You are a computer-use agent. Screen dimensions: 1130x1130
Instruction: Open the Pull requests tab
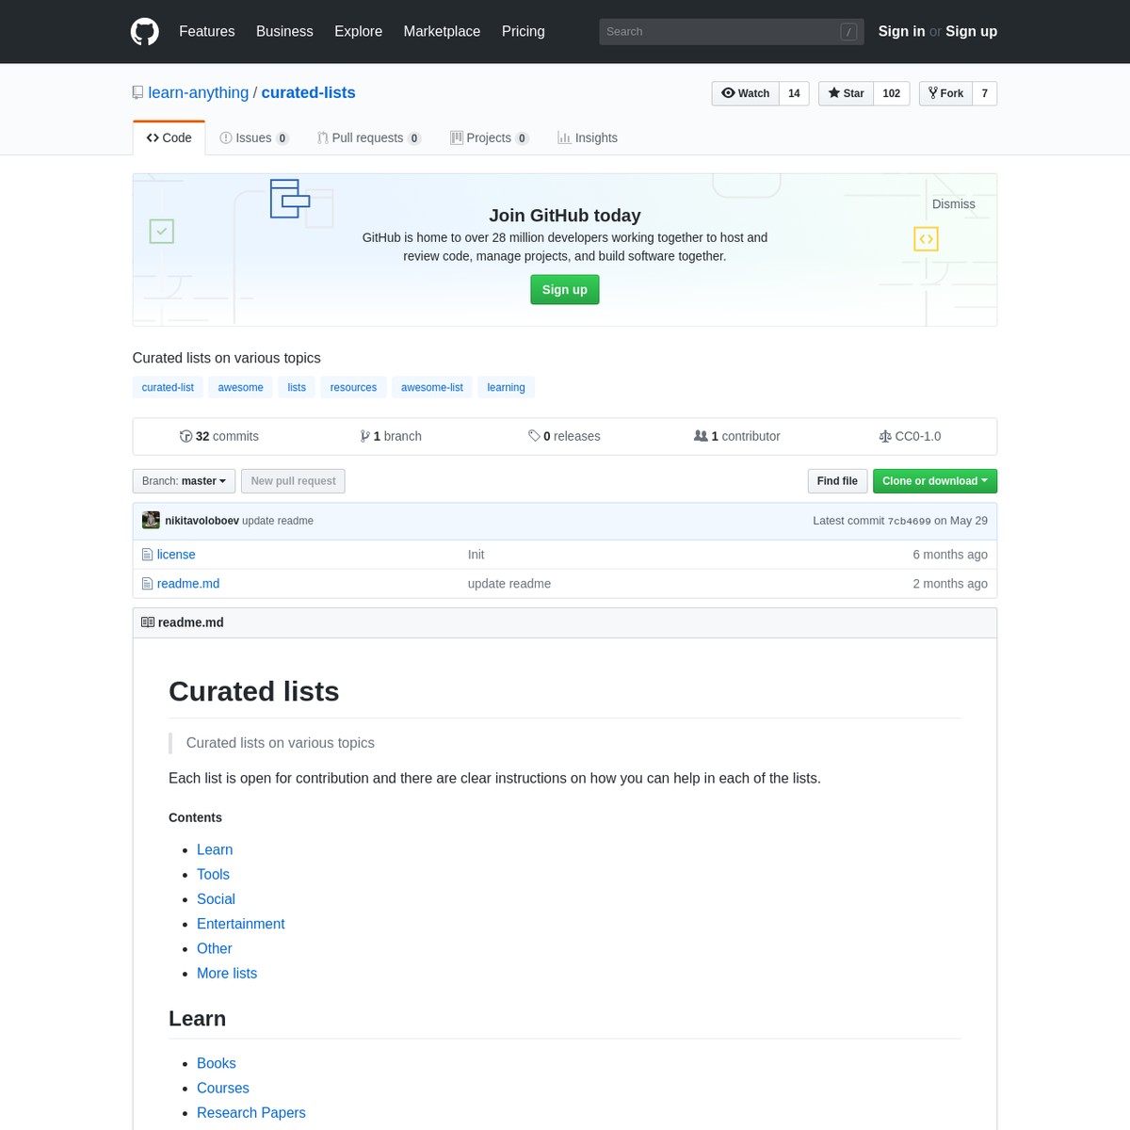[x=369, y=137]
